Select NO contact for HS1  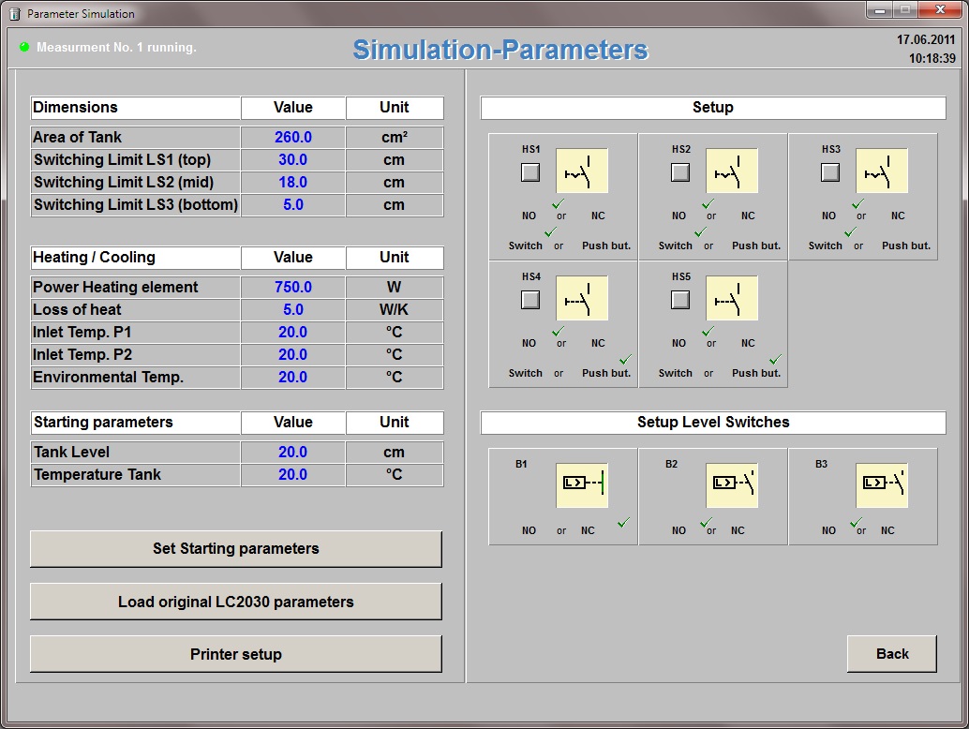pyautogui.click(x=529, y=216)
